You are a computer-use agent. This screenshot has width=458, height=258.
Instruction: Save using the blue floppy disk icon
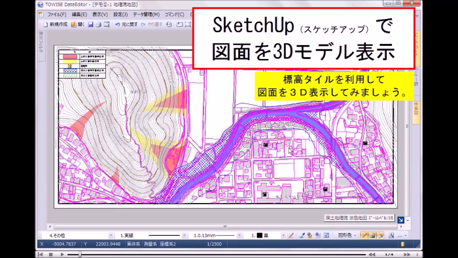91,25
